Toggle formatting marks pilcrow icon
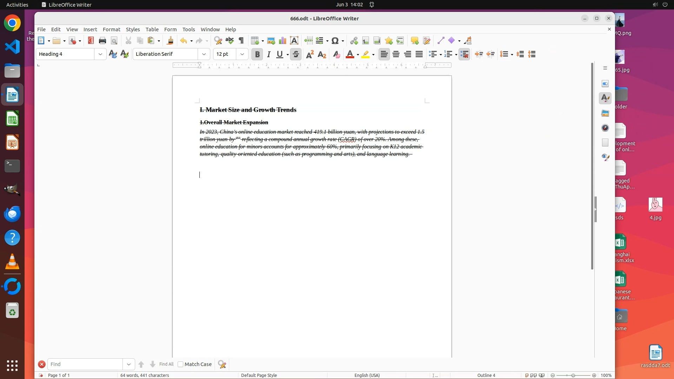The height and width of the screenshot is (379, 674). coord(241,41)
